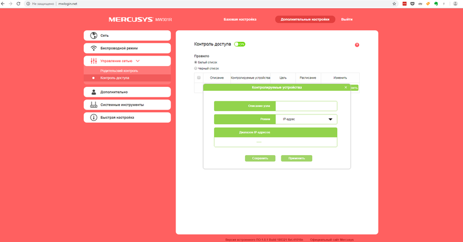463x242 pixels.
Task: Click the Wi-Fi icon for Беспроводной режим
Action: pyautogui.click(x=94, y=48)
